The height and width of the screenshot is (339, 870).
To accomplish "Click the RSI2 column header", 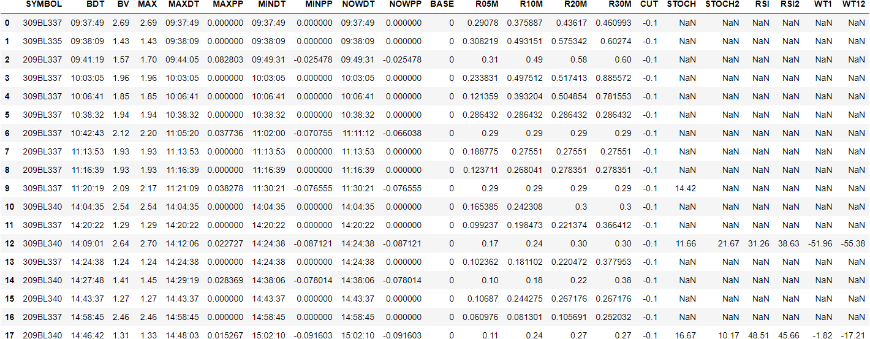I will pos(790,4).
